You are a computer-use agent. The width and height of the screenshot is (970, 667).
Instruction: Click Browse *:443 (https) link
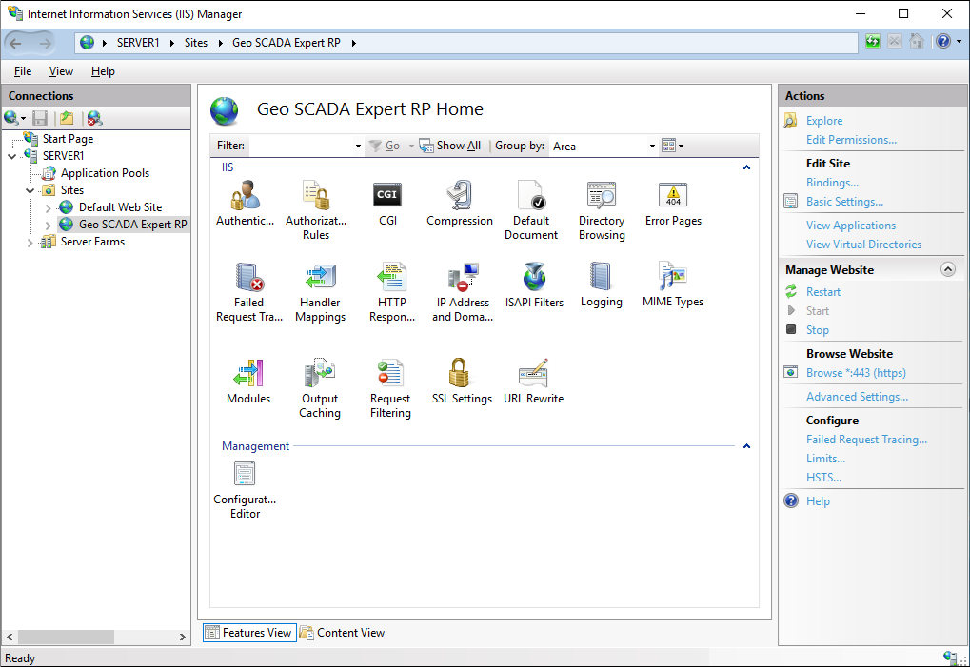856,373
